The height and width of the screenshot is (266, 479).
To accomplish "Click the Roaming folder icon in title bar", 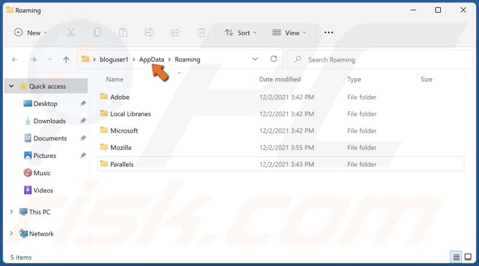I will coord(10,10).
